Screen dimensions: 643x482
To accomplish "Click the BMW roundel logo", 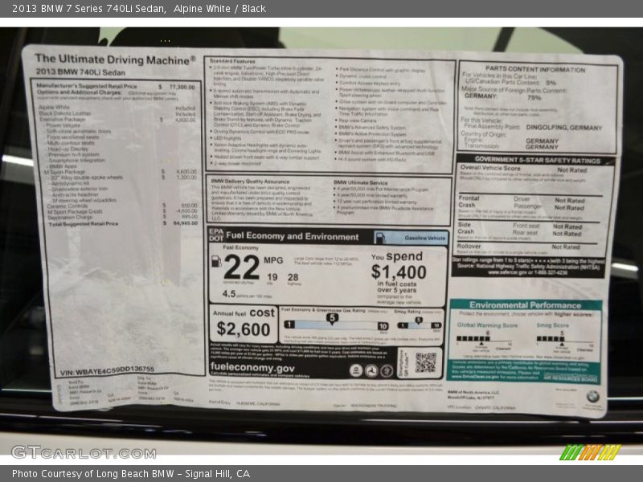I will click(591, 396).
